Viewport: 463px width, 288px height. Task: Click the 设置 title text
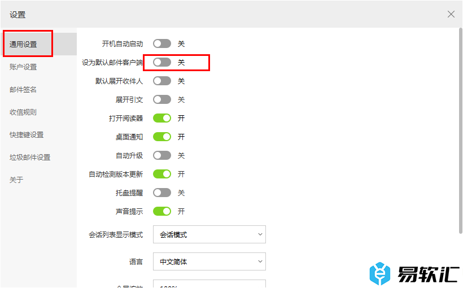[x=18, y=15]
